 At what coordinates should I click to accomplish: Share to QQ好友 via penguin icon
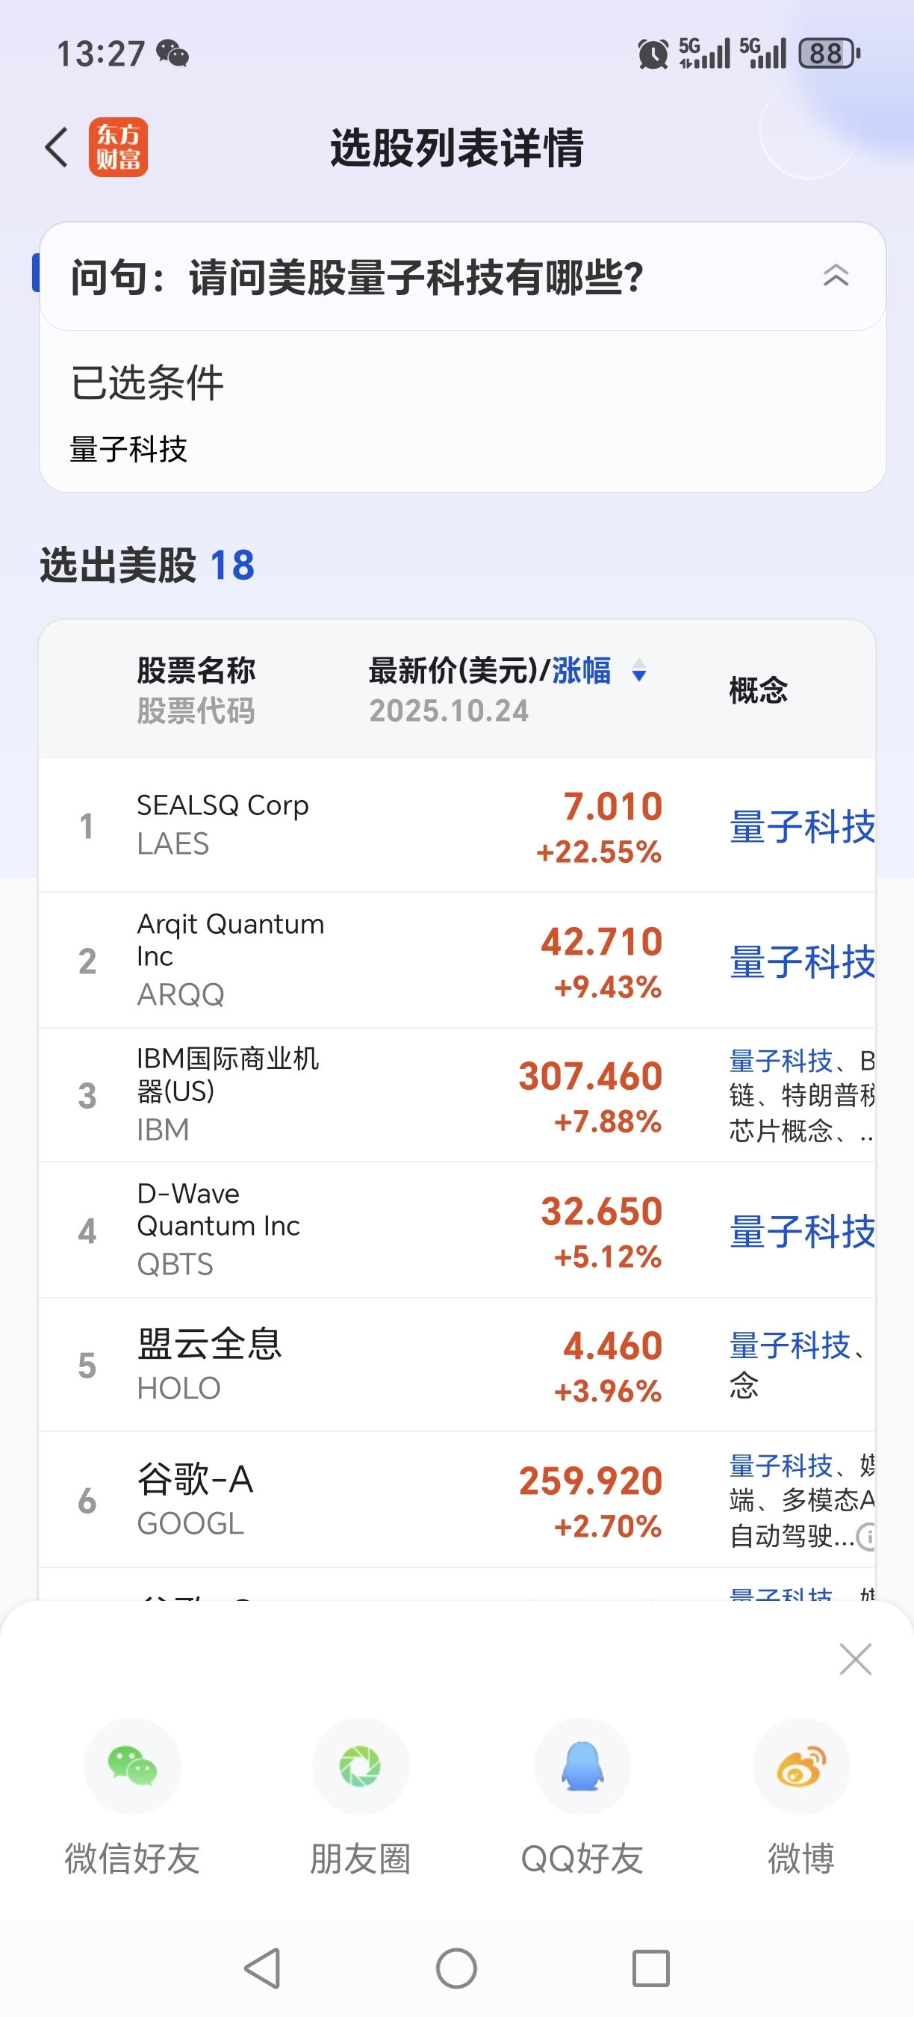pyautogui.click(x=582, y=1767)
